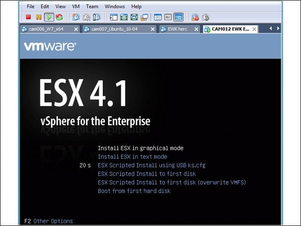The width and height of the screenshot is (301, 226).
Task: Choose Install ESX in graphical mode
Action: pos(141,148)
